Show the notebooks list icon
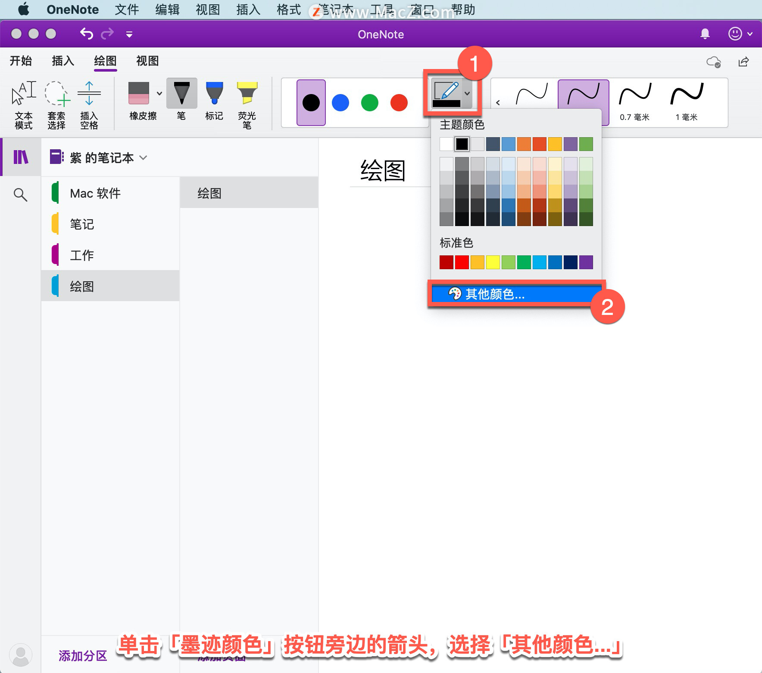 (x=21, y=157)
